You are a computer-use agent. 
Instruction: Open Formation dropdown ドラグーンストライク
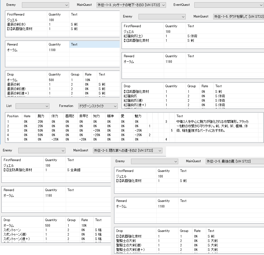click(x=98, y=106)
